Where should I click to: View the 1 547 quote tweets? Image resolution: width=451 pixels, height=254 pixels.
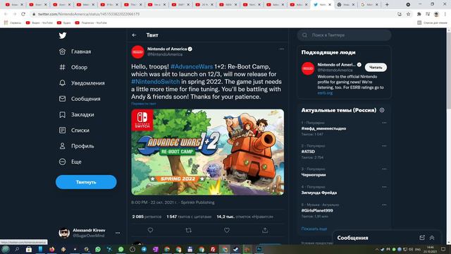point(189,217)
